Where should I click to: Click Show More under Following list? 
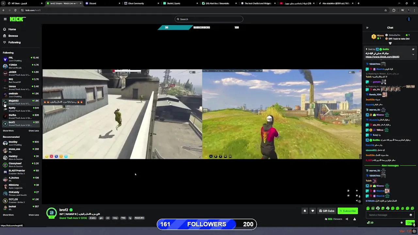click(8, 131)
